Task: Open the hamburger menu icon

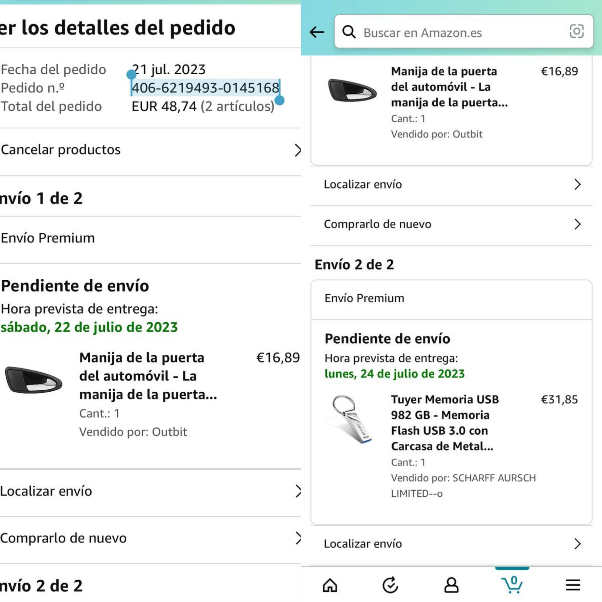Action: (x=573, y=585)
